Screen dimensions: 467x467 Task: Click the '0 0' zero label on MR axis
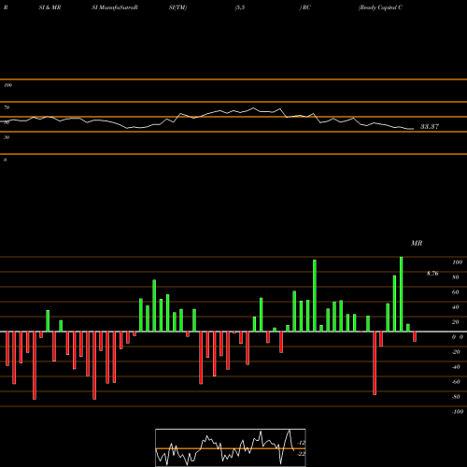(458, 337)
